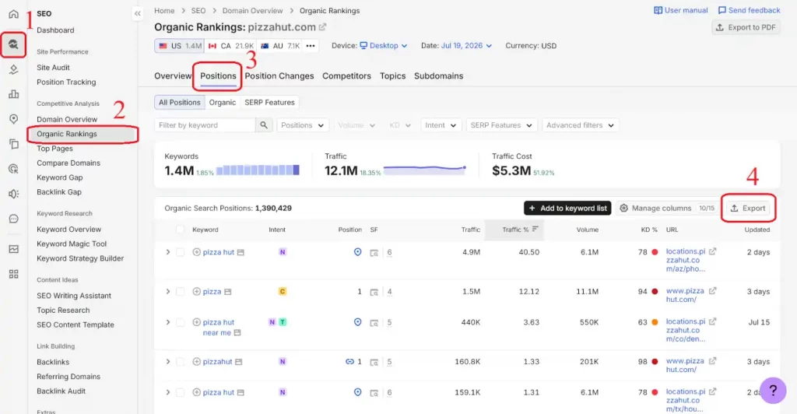Open the Advanced filters dropdown
797x414 pixels.
pyautogui.click(x=580, y=125)
